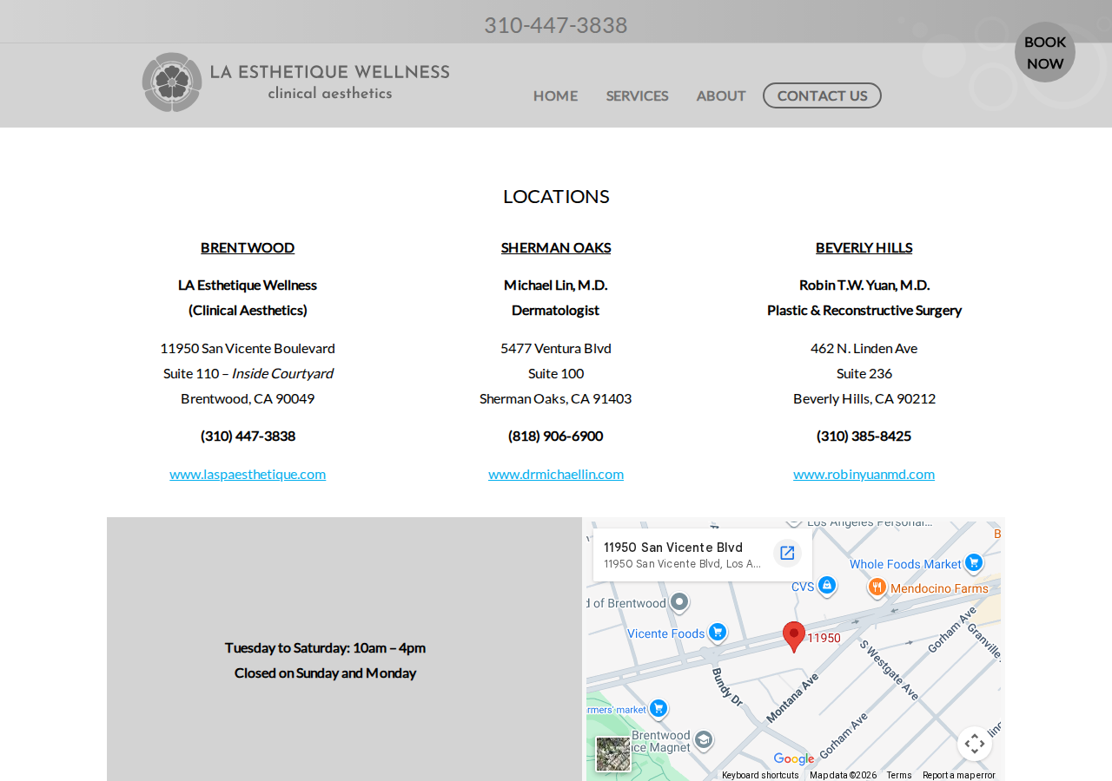
Task: Select the Whole Foods Market shopping icon
Action: pyautogui.click(x=974, y=562)
